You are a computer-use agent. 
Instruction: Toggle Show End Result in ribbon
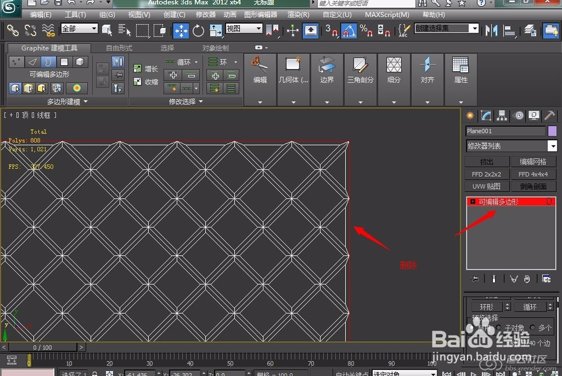click(x=118, y=62)
